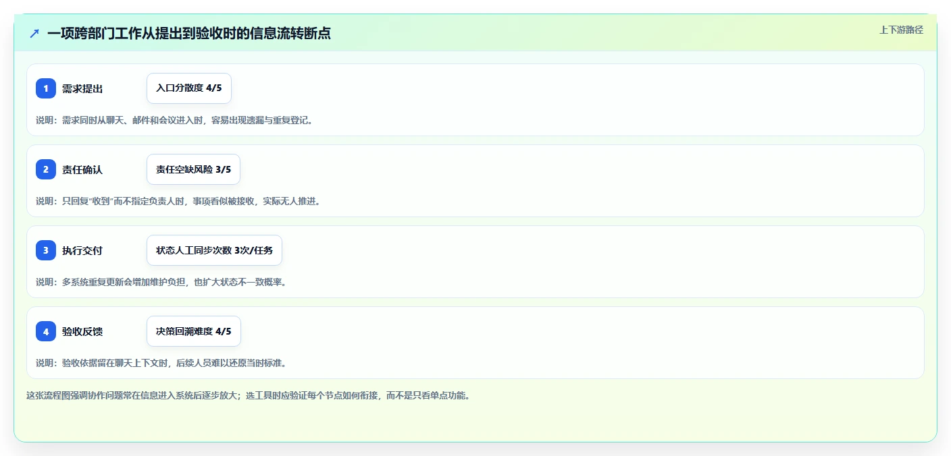Click the 决策回溯难度 4/5 chip
951x456 pixels.
point(194,331)
